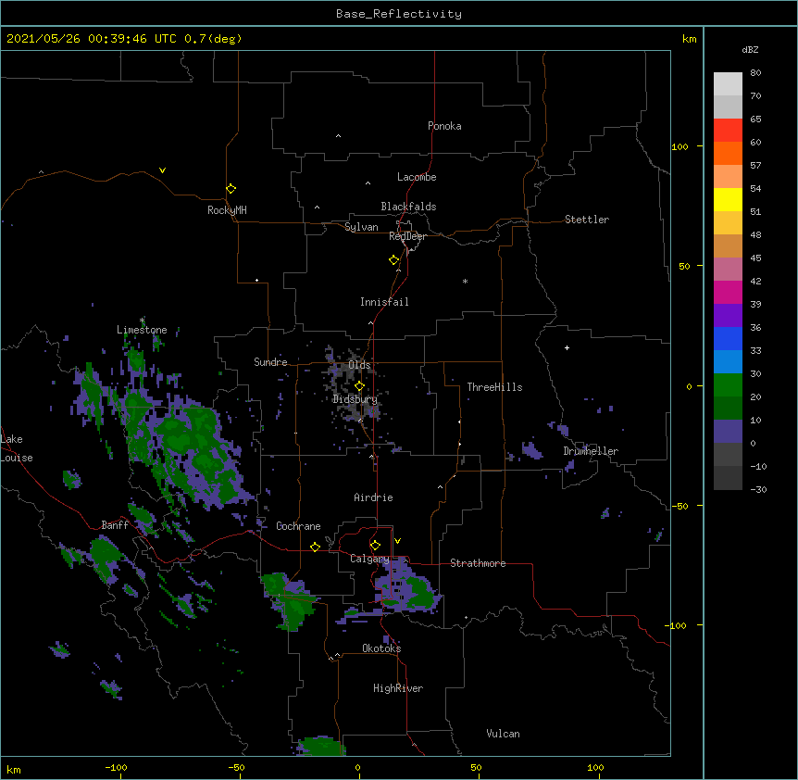The height and width of the screenshot is (780, 798).
Task: Click yellow V marker northeast of Calgary
Action: tap(397, 541)
